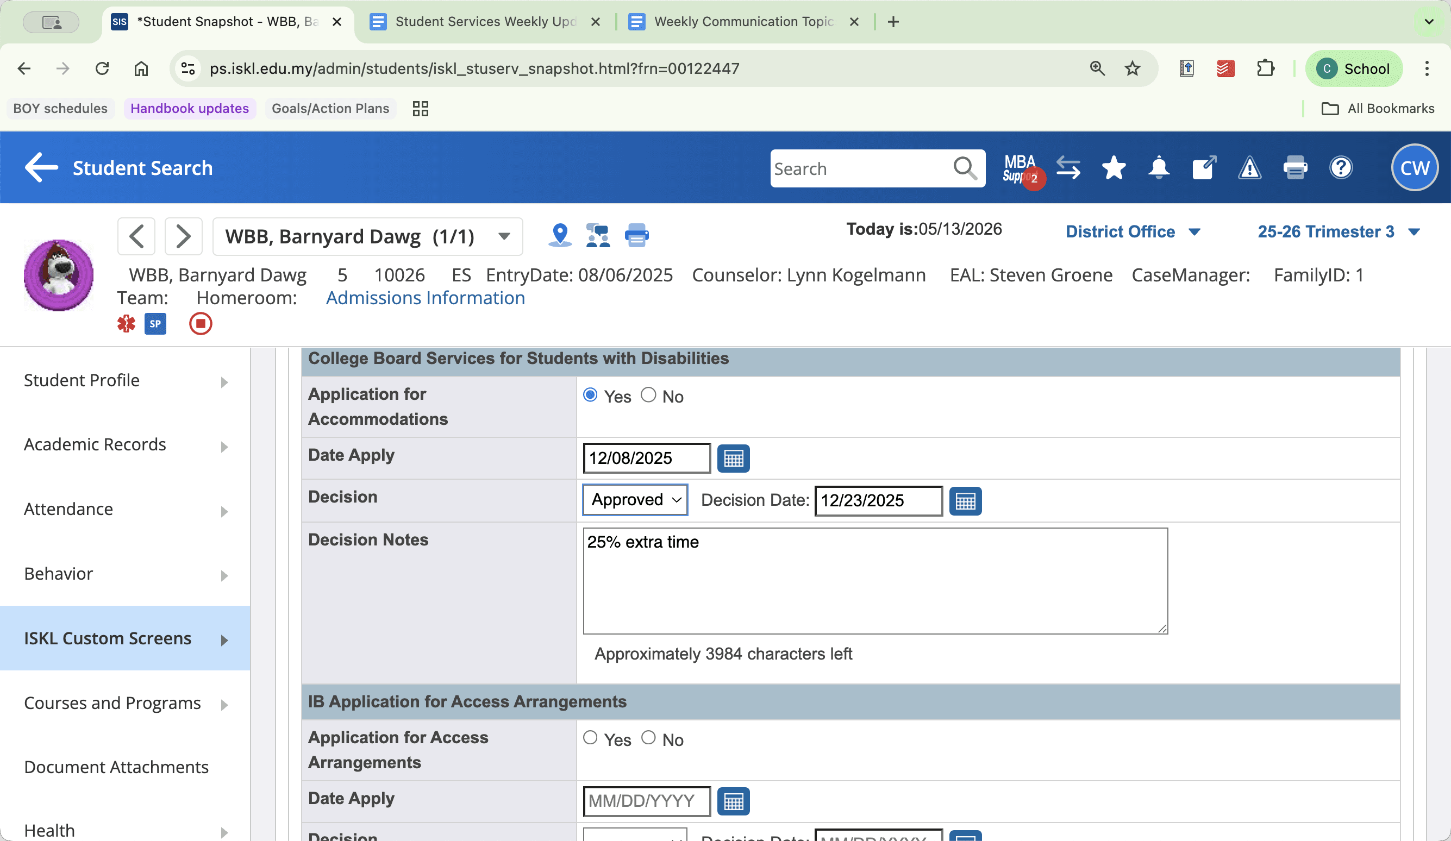Go to previous student arrow
The image size is (1451, 841).
[136, 236]
